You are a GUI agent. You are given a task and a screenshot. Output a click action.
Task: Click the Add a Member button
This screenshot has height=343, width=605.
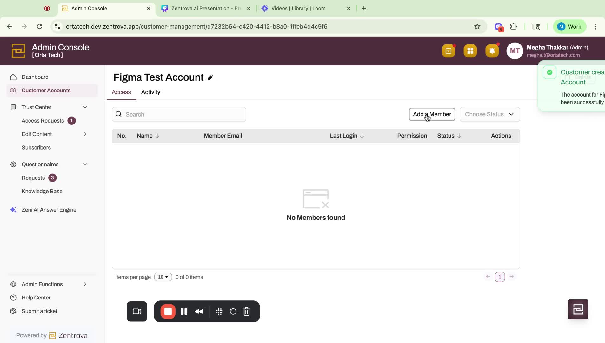432,114
